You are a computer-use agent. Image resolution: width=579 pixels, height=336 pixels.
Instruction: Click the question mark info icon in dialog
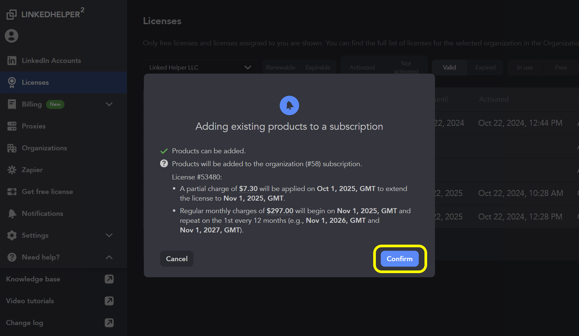pyautogui.click(x=164, y=164)
